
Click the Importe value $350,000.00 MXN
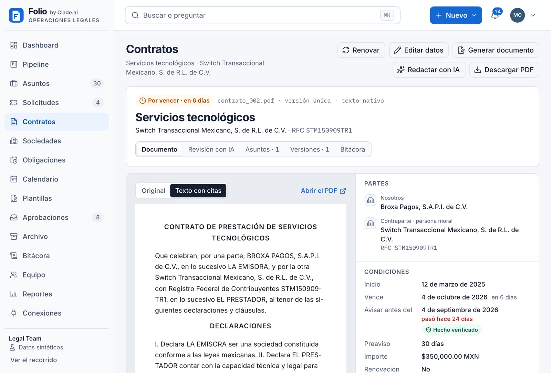(x=450, y=357)
